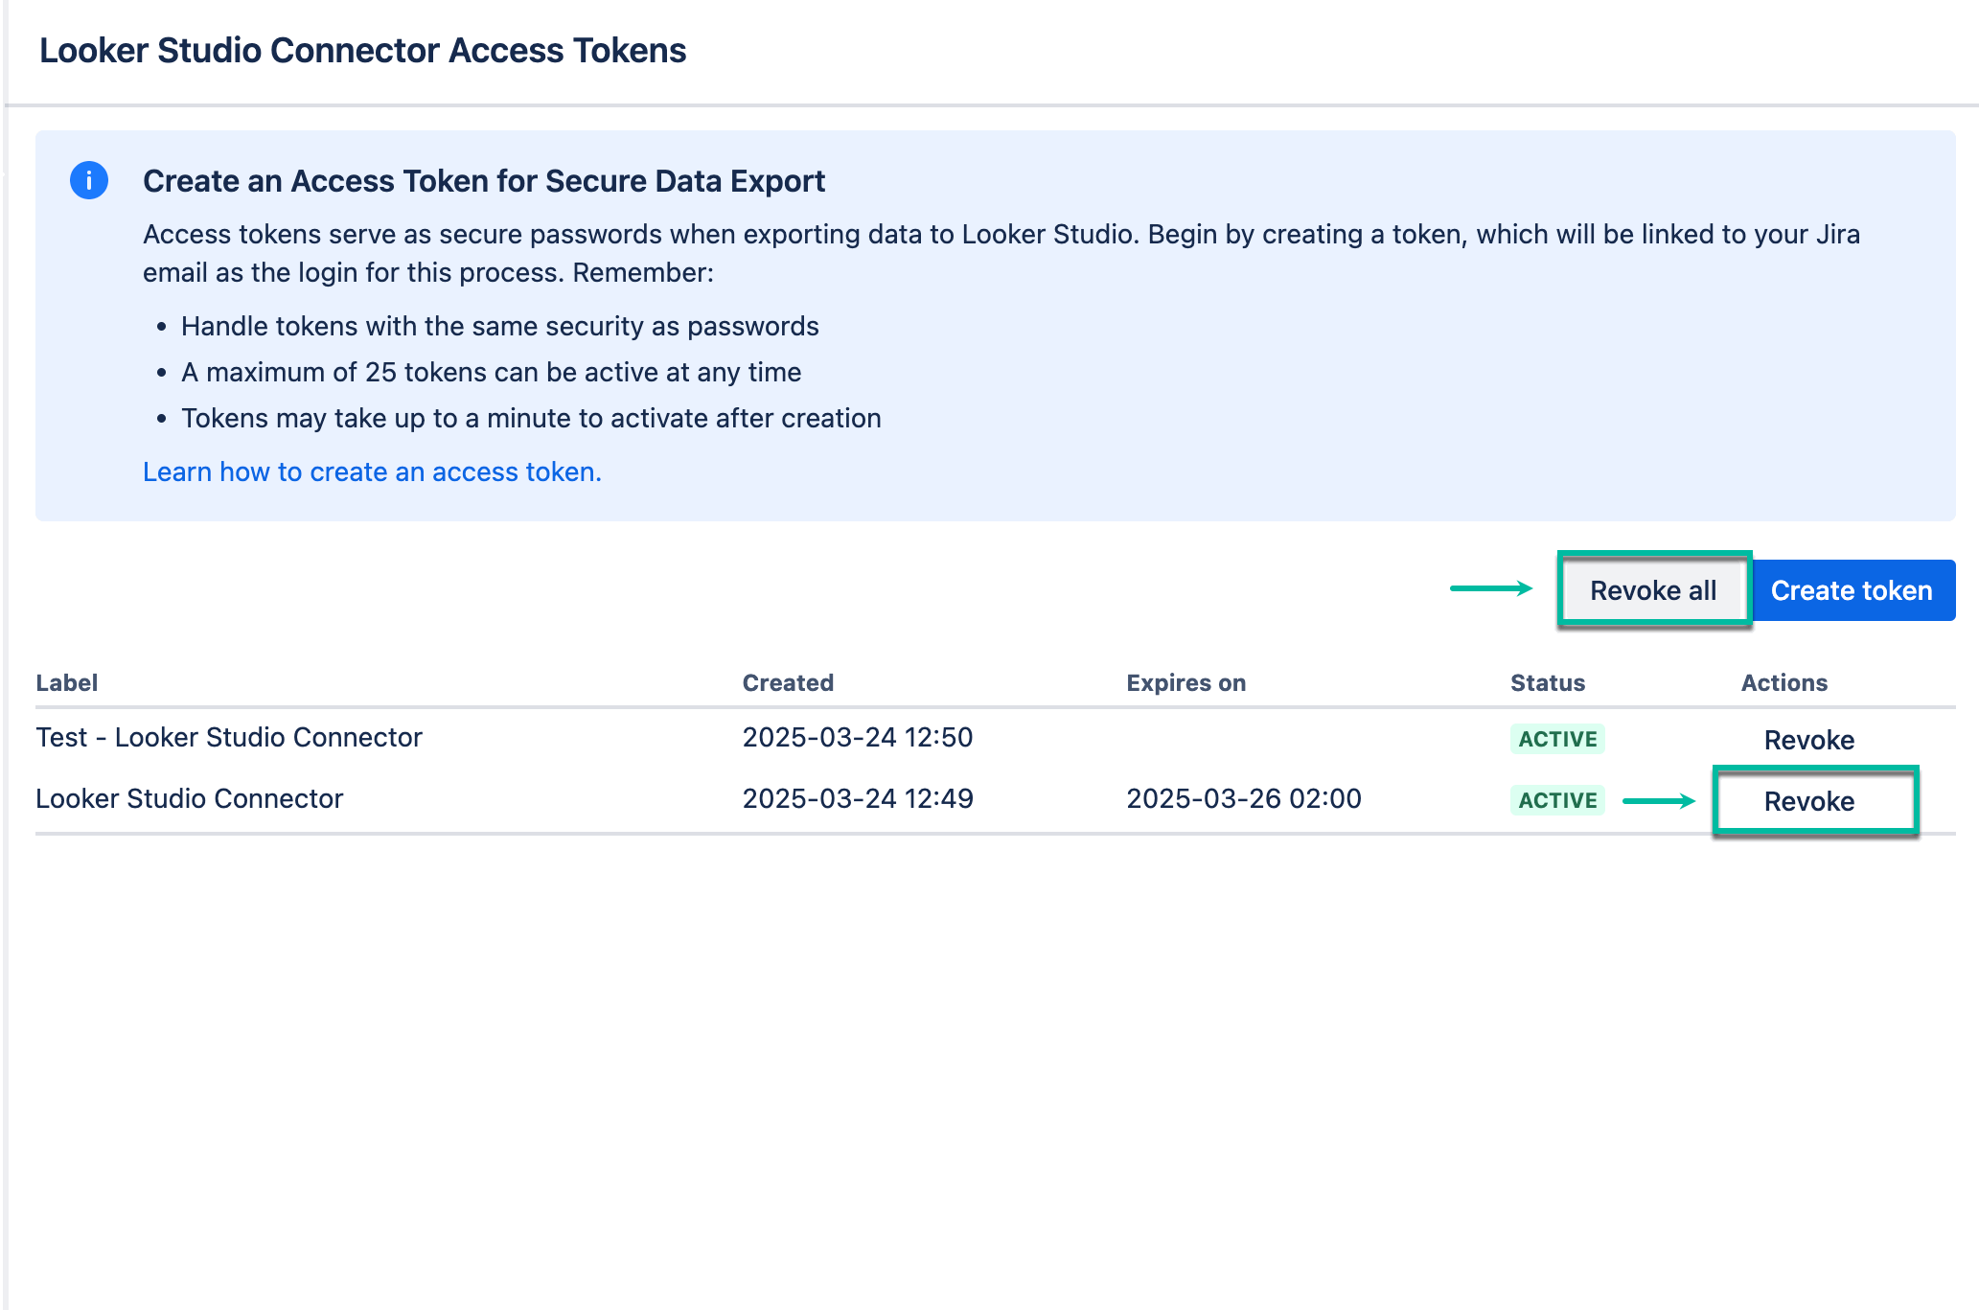Select the Expires on column header

(1185, 682)
